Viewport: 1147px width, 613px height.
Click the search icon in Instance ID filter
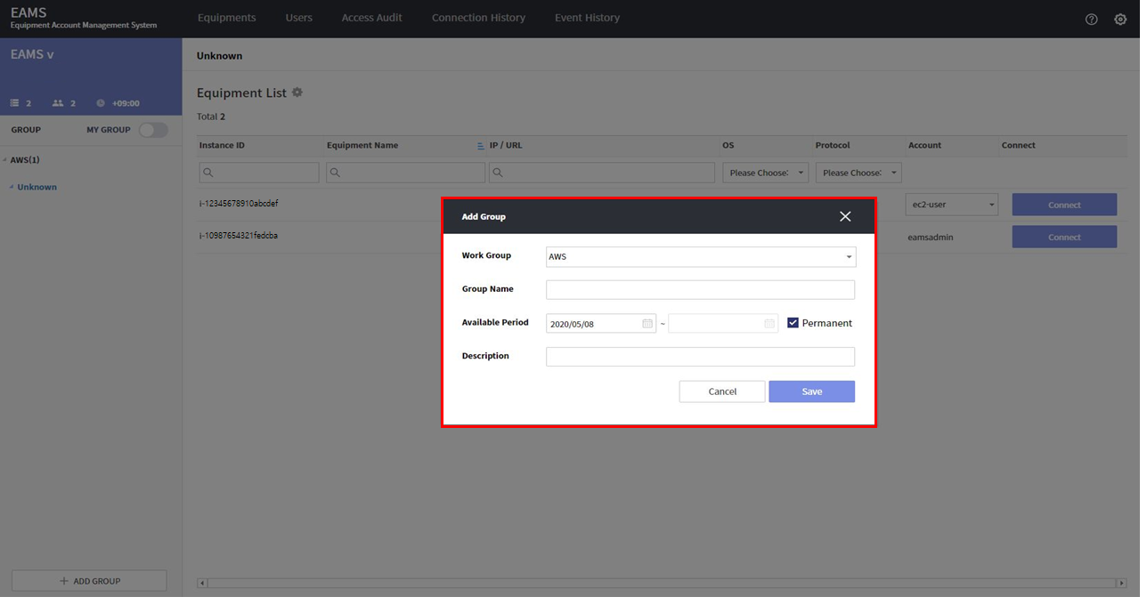pos(207,173)
